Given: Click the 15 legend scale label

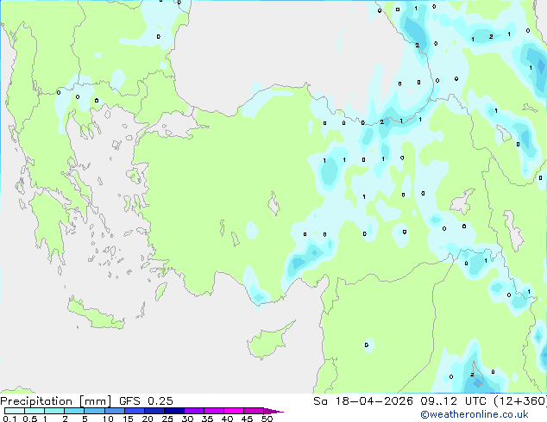Looking at the screenshot, I should click(x=128, y=419).
